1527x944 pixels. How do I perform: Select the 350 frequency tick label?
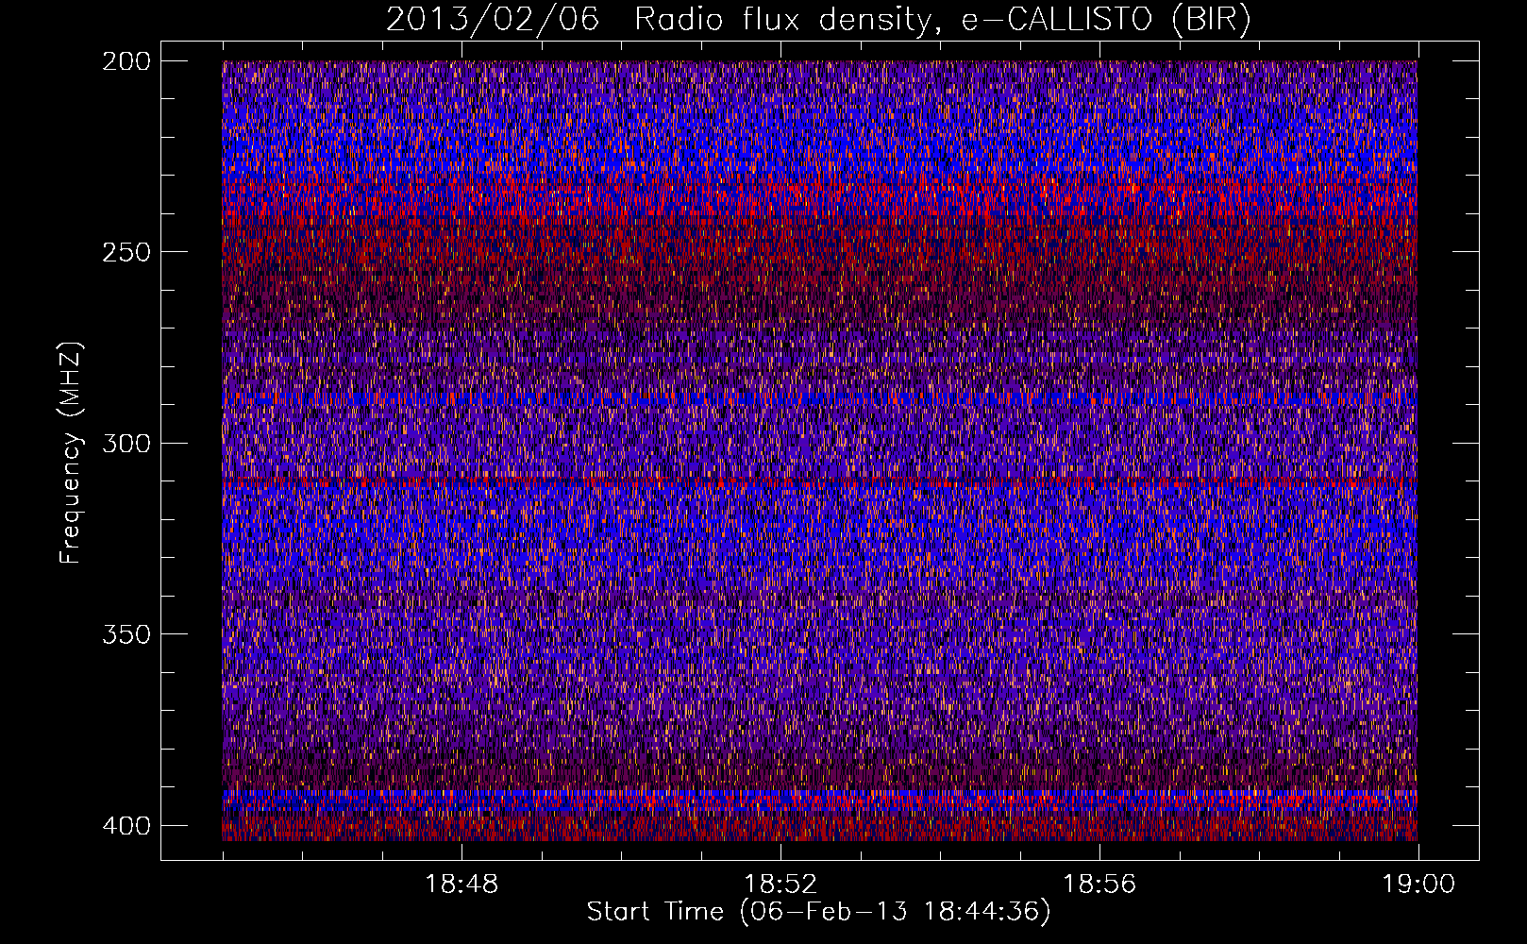coord(126,633)
